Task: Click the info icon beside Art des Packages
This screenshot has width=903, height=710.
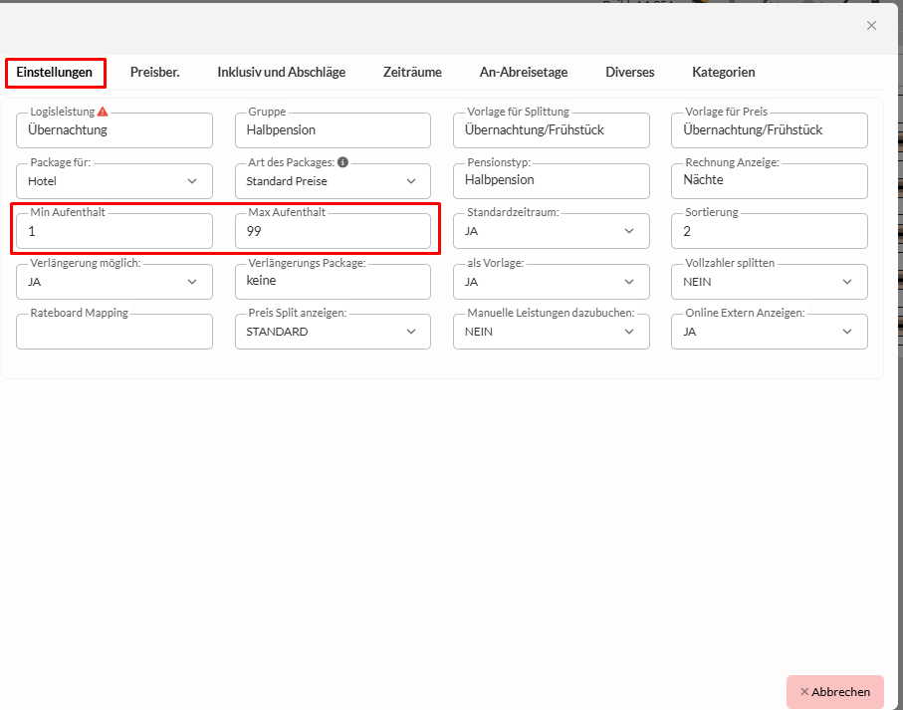Action: click(342, 161)
